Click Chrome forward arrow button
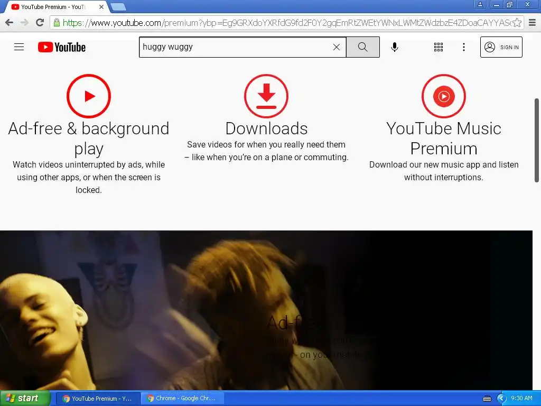This screenshot has height=406, width=541. [x=24, y=23]
